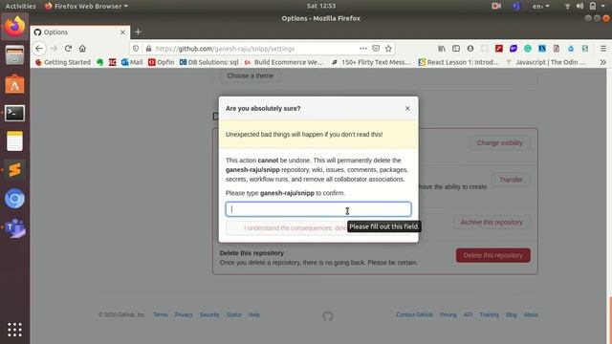Open tracking protection shield icon

pos(136,49)
